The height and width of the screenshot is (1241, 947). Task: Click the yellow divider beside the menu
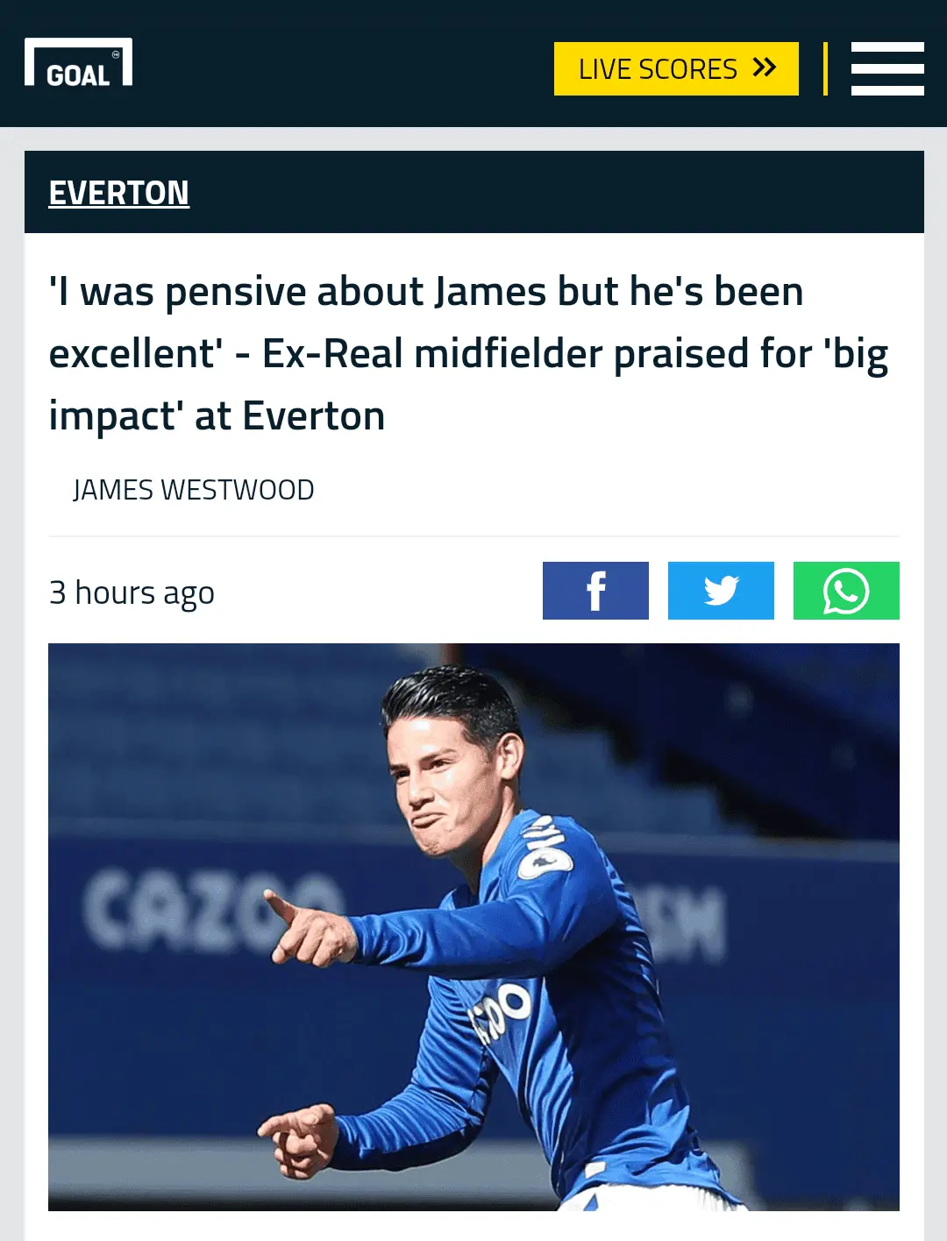(825, 68)
